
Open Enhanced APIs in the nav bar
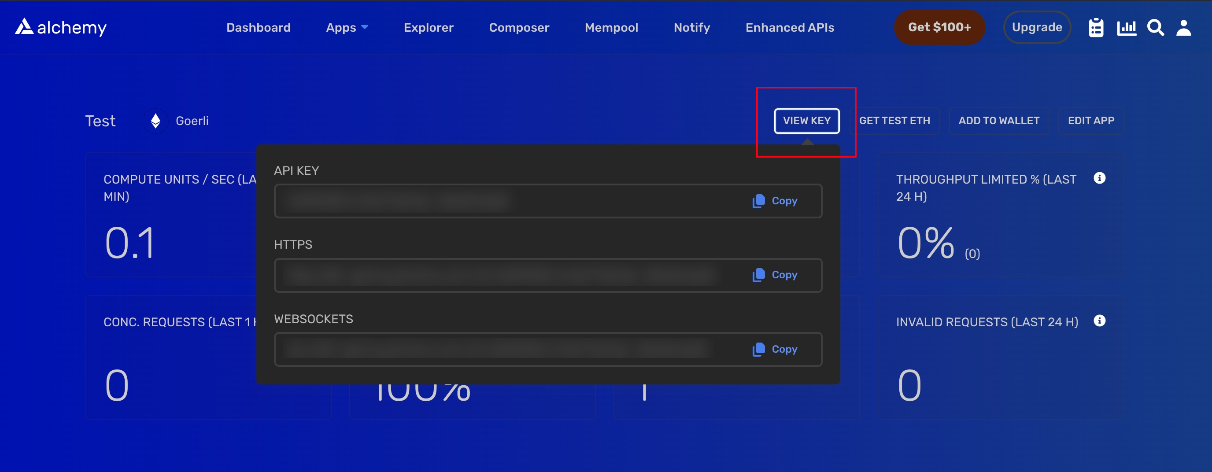click(790, 27)
